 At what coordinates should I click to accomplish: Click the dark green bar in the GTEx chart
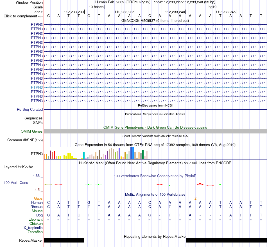[x=143, y=154]
